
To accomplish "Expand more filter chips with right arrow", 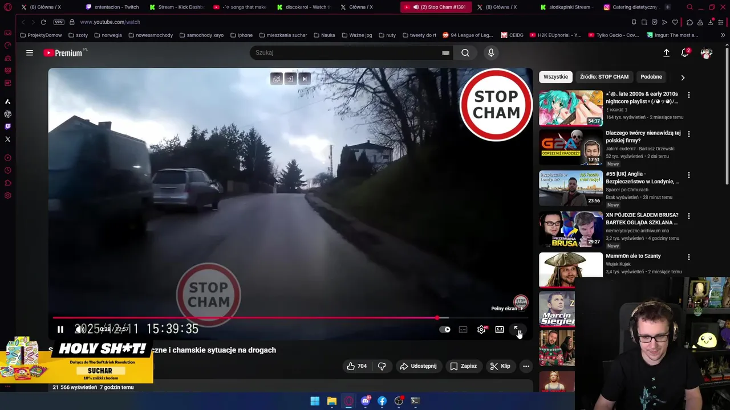I will [x=683, y=77].
